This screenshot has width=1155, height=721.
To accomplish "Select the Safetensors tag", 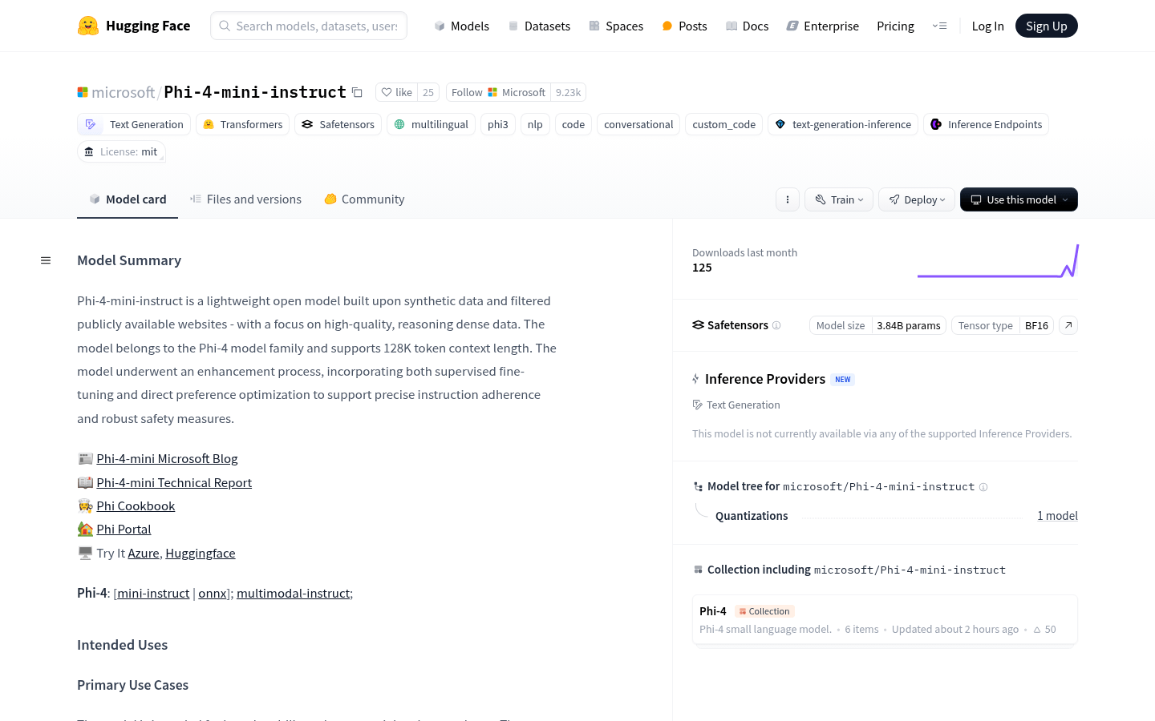I will point(338,124).
